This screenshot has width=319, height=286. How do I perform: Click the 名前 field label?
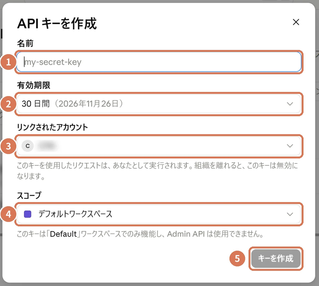point(25,43)
